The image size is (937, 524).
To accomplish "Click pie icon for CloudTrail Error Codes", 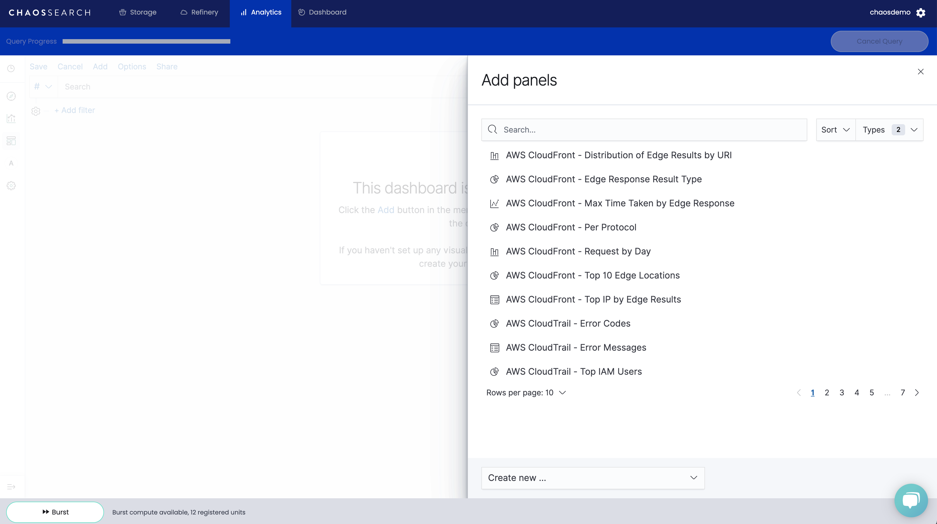I will point(494,324).
